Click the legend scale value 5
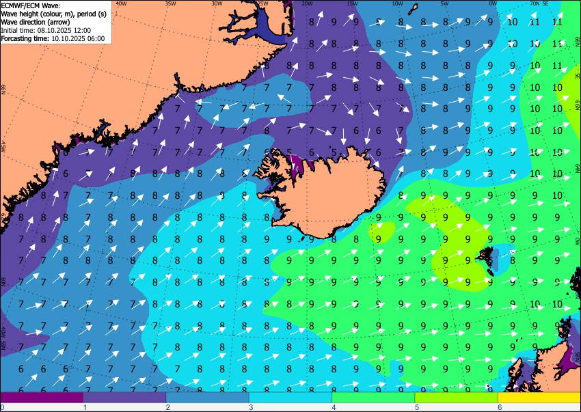The image size is (581, 412). pyautogui.click(x=417, y=407)
